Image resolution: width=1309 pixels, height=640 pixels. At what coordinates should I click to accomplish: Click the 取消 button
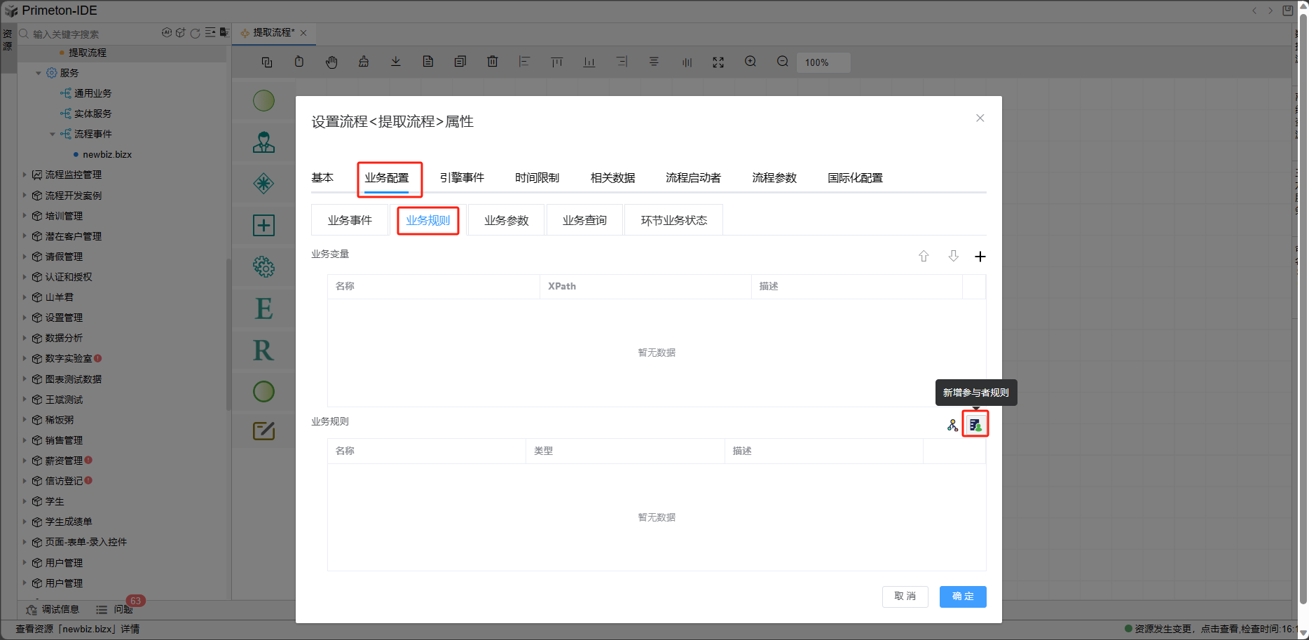[x=905, y=597]
